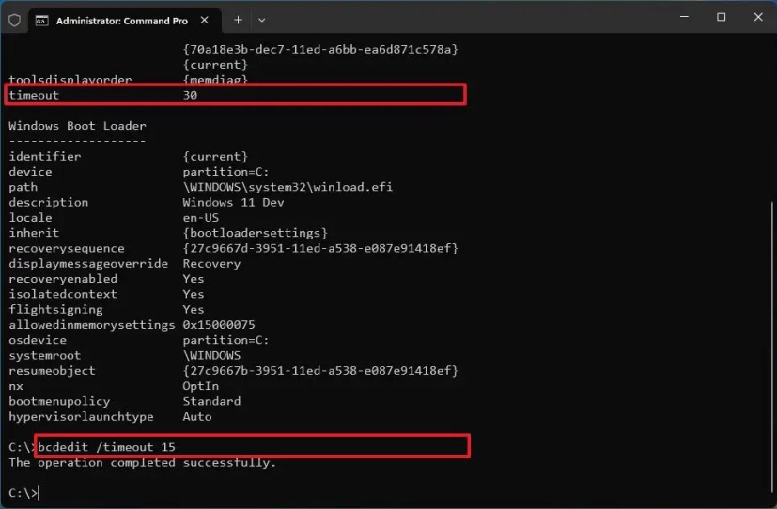
Task: Click the device value 'partition=C:'
Action: (225, 172)
